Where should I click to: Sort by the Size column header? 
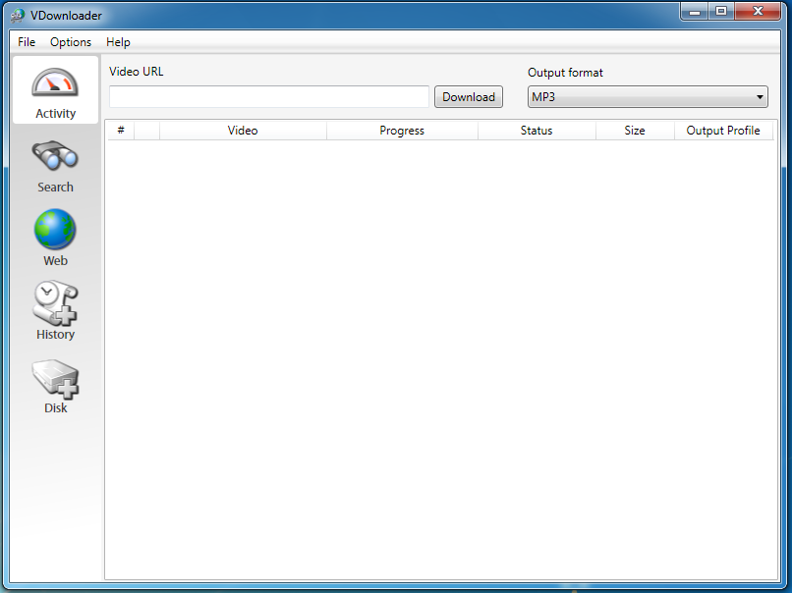pos(635,131)
